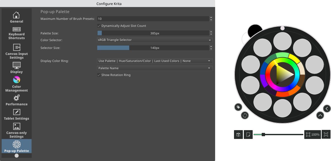Click the Maximum Number of Brush Presets field
The height and width of the screenshot is (161, 331).
(x=153, y=19)
